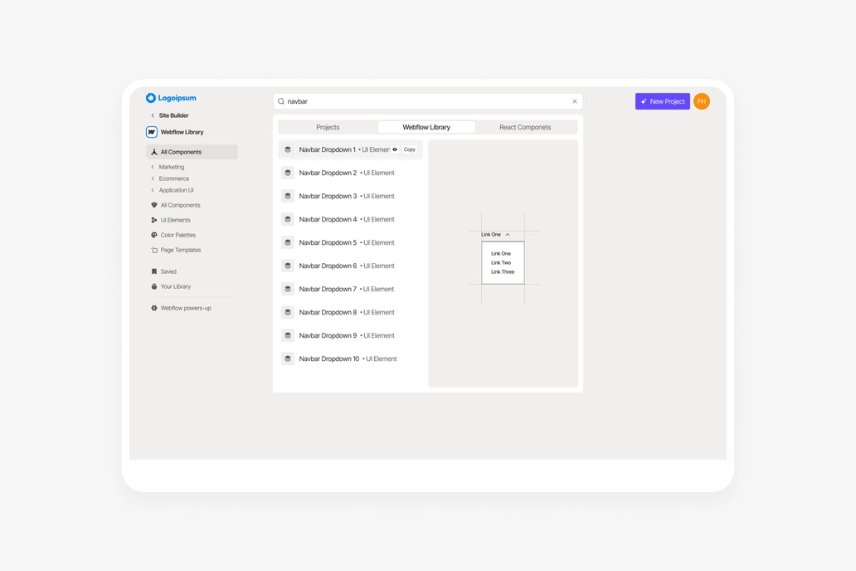Open Your Library item

(171, 286)
